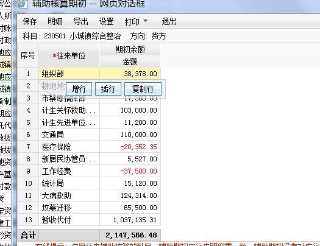Select amount 110,000.00
The height and width of the screenshot is (246, 320).
click(x=130, y=135)
